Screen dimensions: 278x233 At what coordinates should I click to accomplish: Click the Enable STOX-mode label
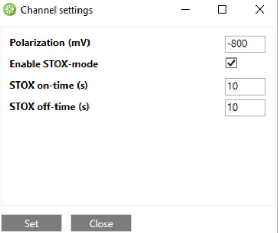pos(54,64)
